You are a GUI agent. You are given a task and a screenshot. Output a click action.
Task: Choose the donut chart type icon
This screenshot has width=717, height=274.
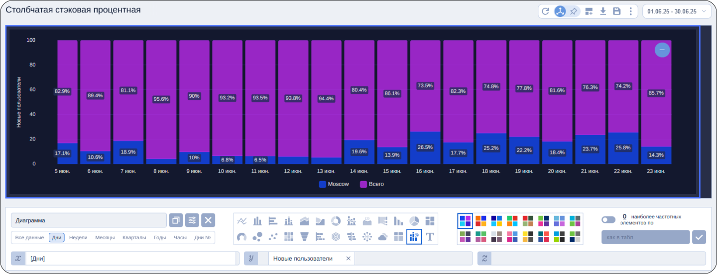(336, 221)
